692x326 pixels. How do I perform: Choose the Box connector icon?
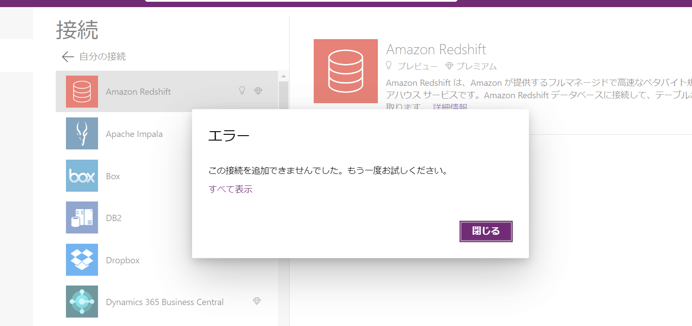click(82, 176)
